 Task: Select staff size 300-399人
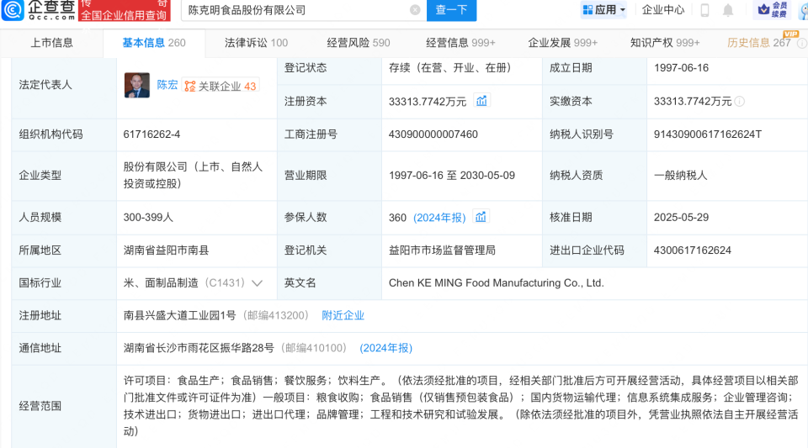(148, 218)
